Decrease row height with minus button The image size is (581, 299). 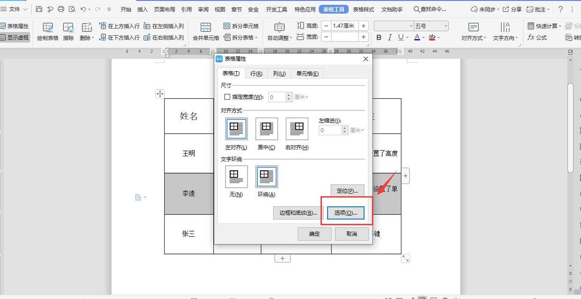point(326,26)
